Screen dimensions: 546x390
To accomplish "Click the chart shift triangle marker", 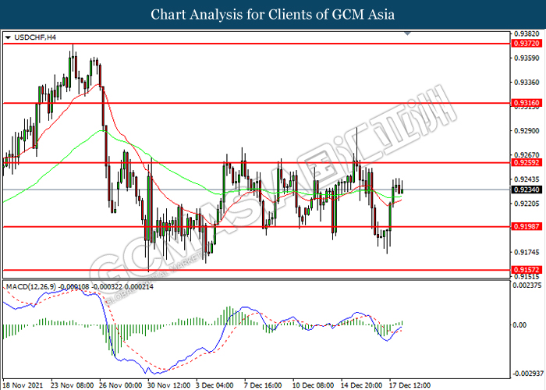I will pyautogui.click(x=407, y=34).
